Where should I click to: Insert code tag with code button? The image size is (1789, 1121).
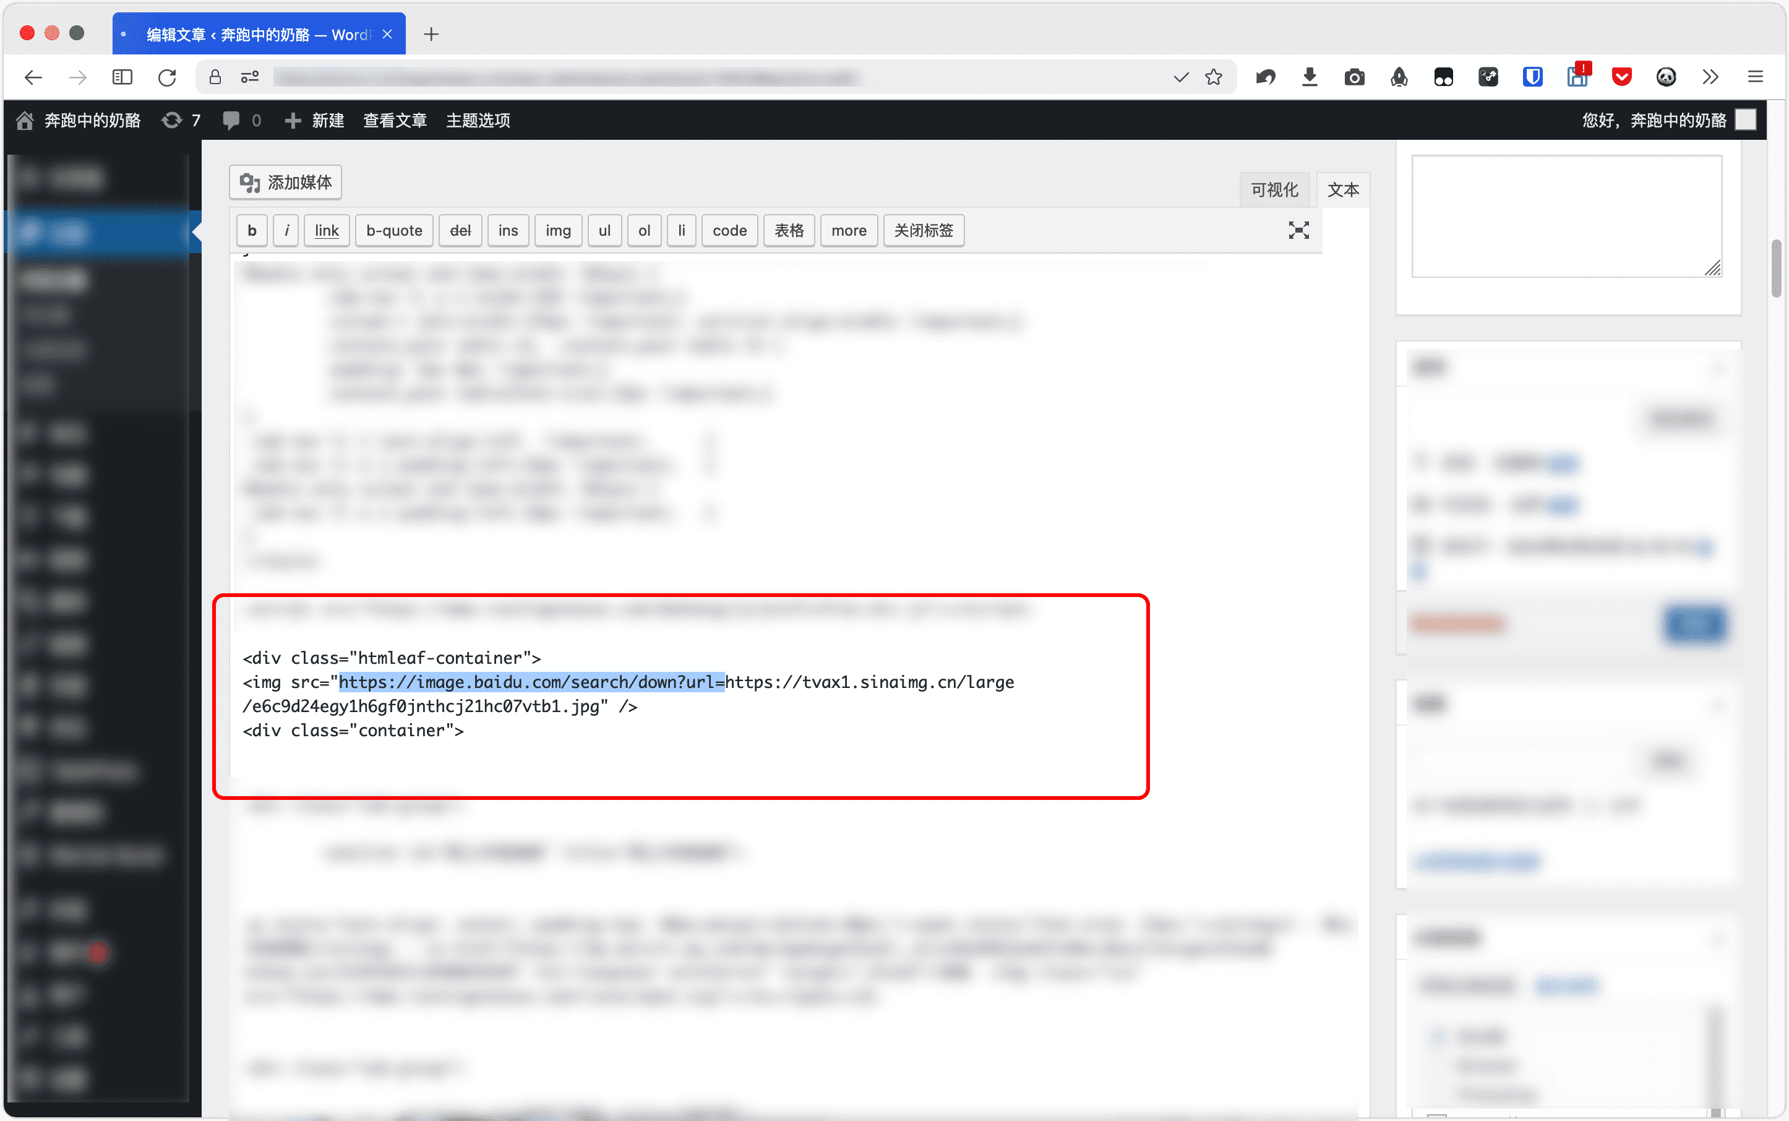click(x=729, y=231)
